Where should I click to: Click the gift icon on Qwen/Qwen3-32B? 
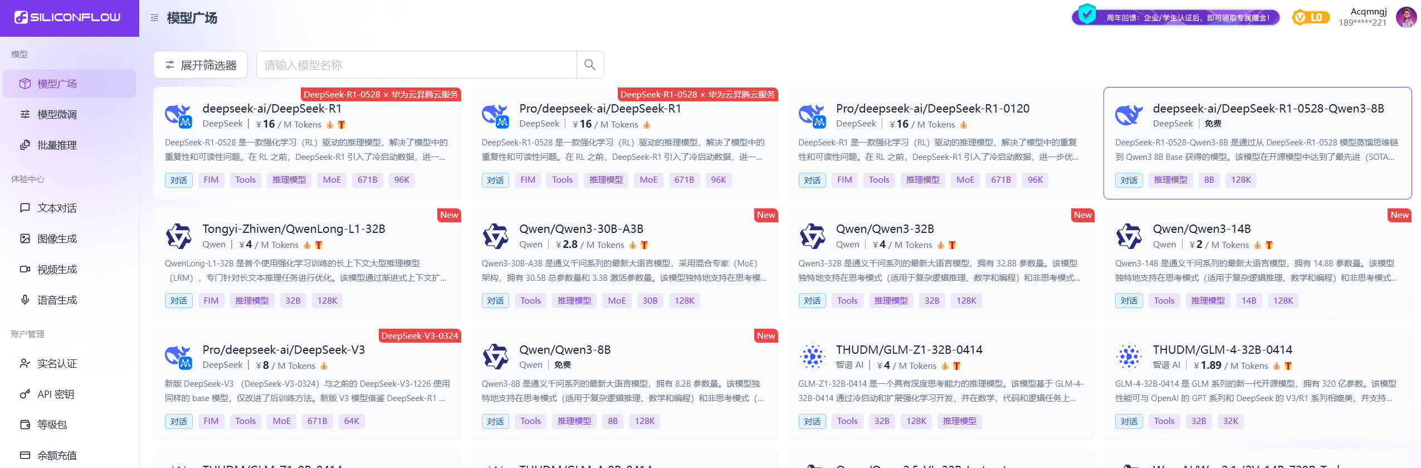[952, 245]
